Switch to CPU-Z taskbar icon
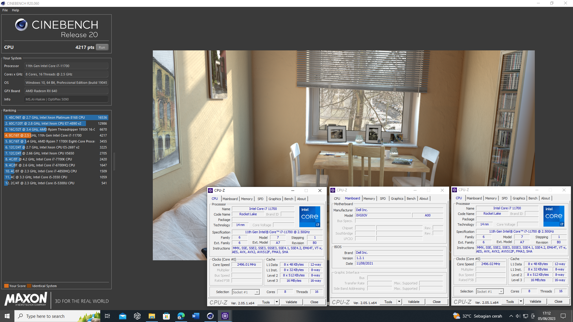This screenshot has width=573, height=322. (225, 316)
